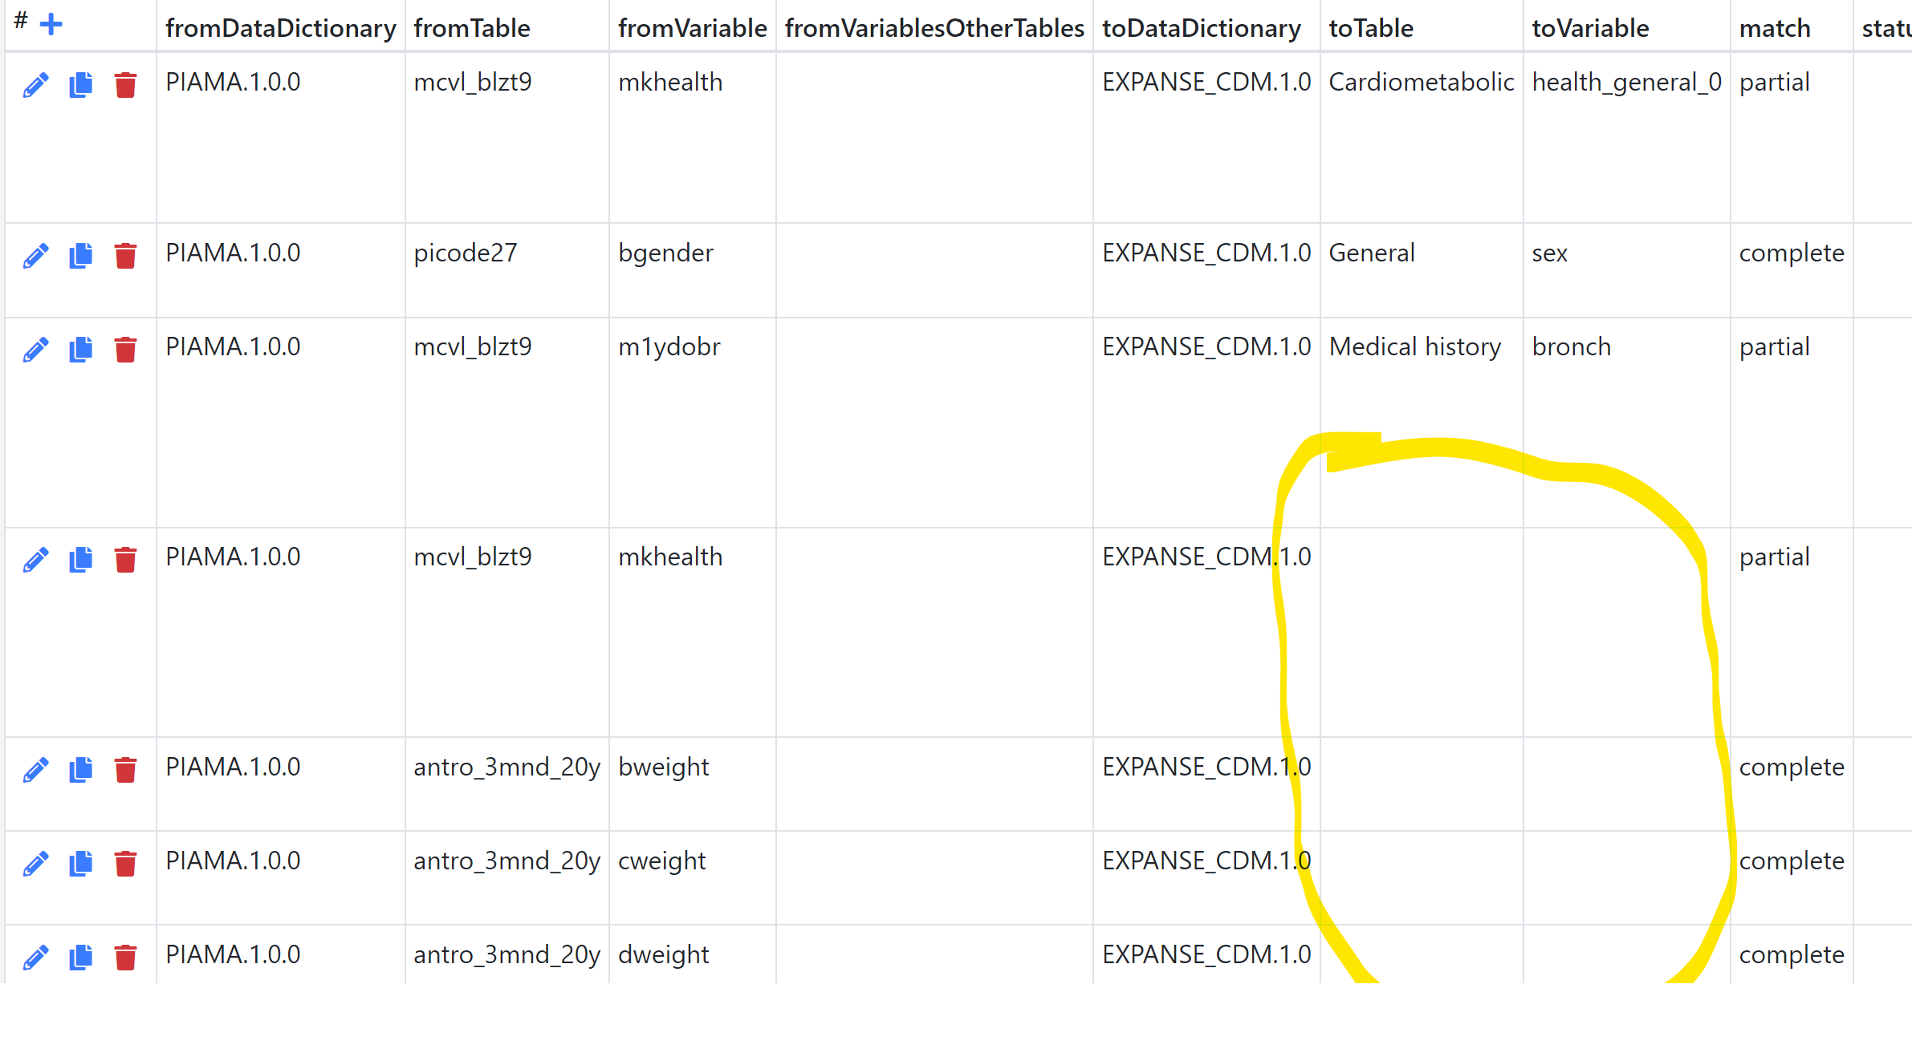Viewport: 1912px width, 1053px height.
Task: Click the blue plus add-row icon
Action: pos(51,24)
